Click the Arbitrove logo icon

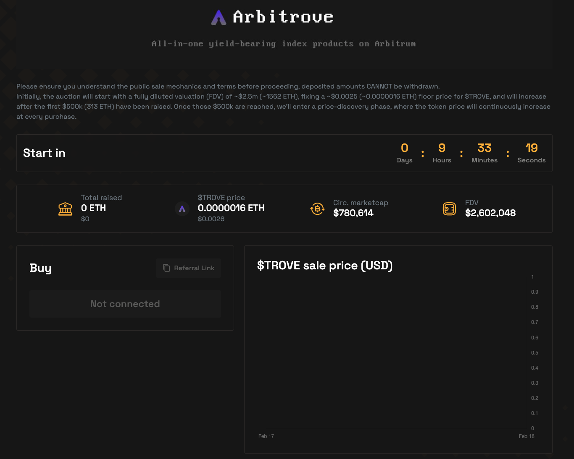click(x=219, y=18)
